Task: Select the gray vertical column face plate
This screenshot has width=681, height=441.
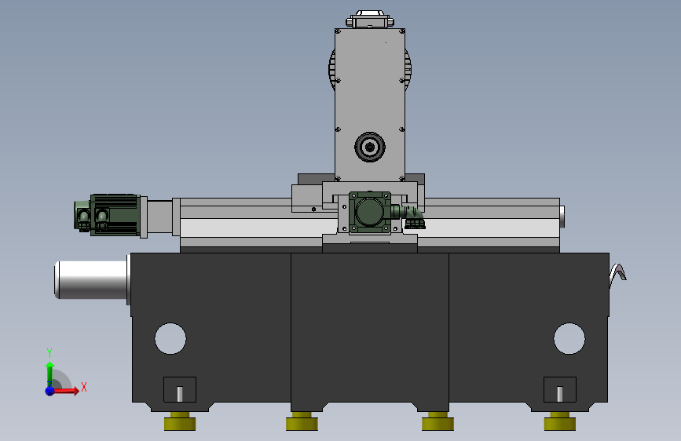Action: click(370, 105)
